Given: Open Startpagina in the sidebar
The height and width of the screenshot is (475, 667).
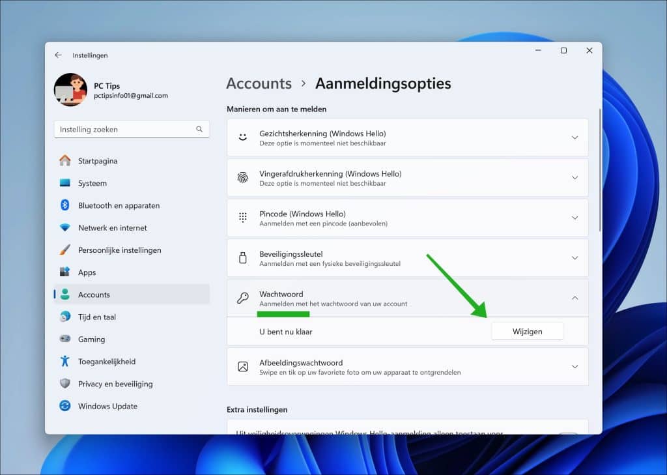Looking at the screenshot, I should 132,161.
